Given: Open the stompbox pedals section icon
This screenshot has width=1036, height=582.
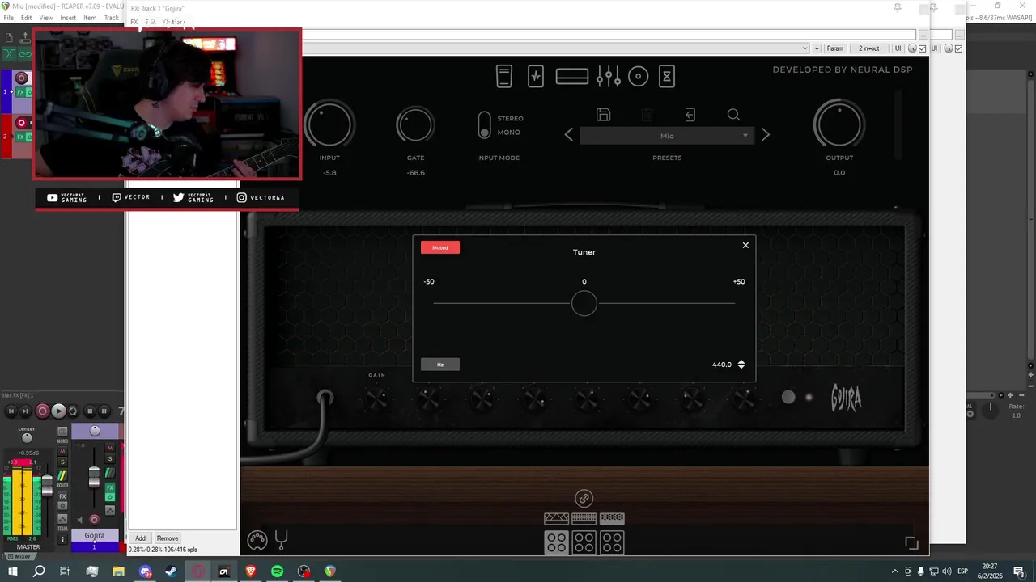Looking at the screenshot, I should pos(504,77).
